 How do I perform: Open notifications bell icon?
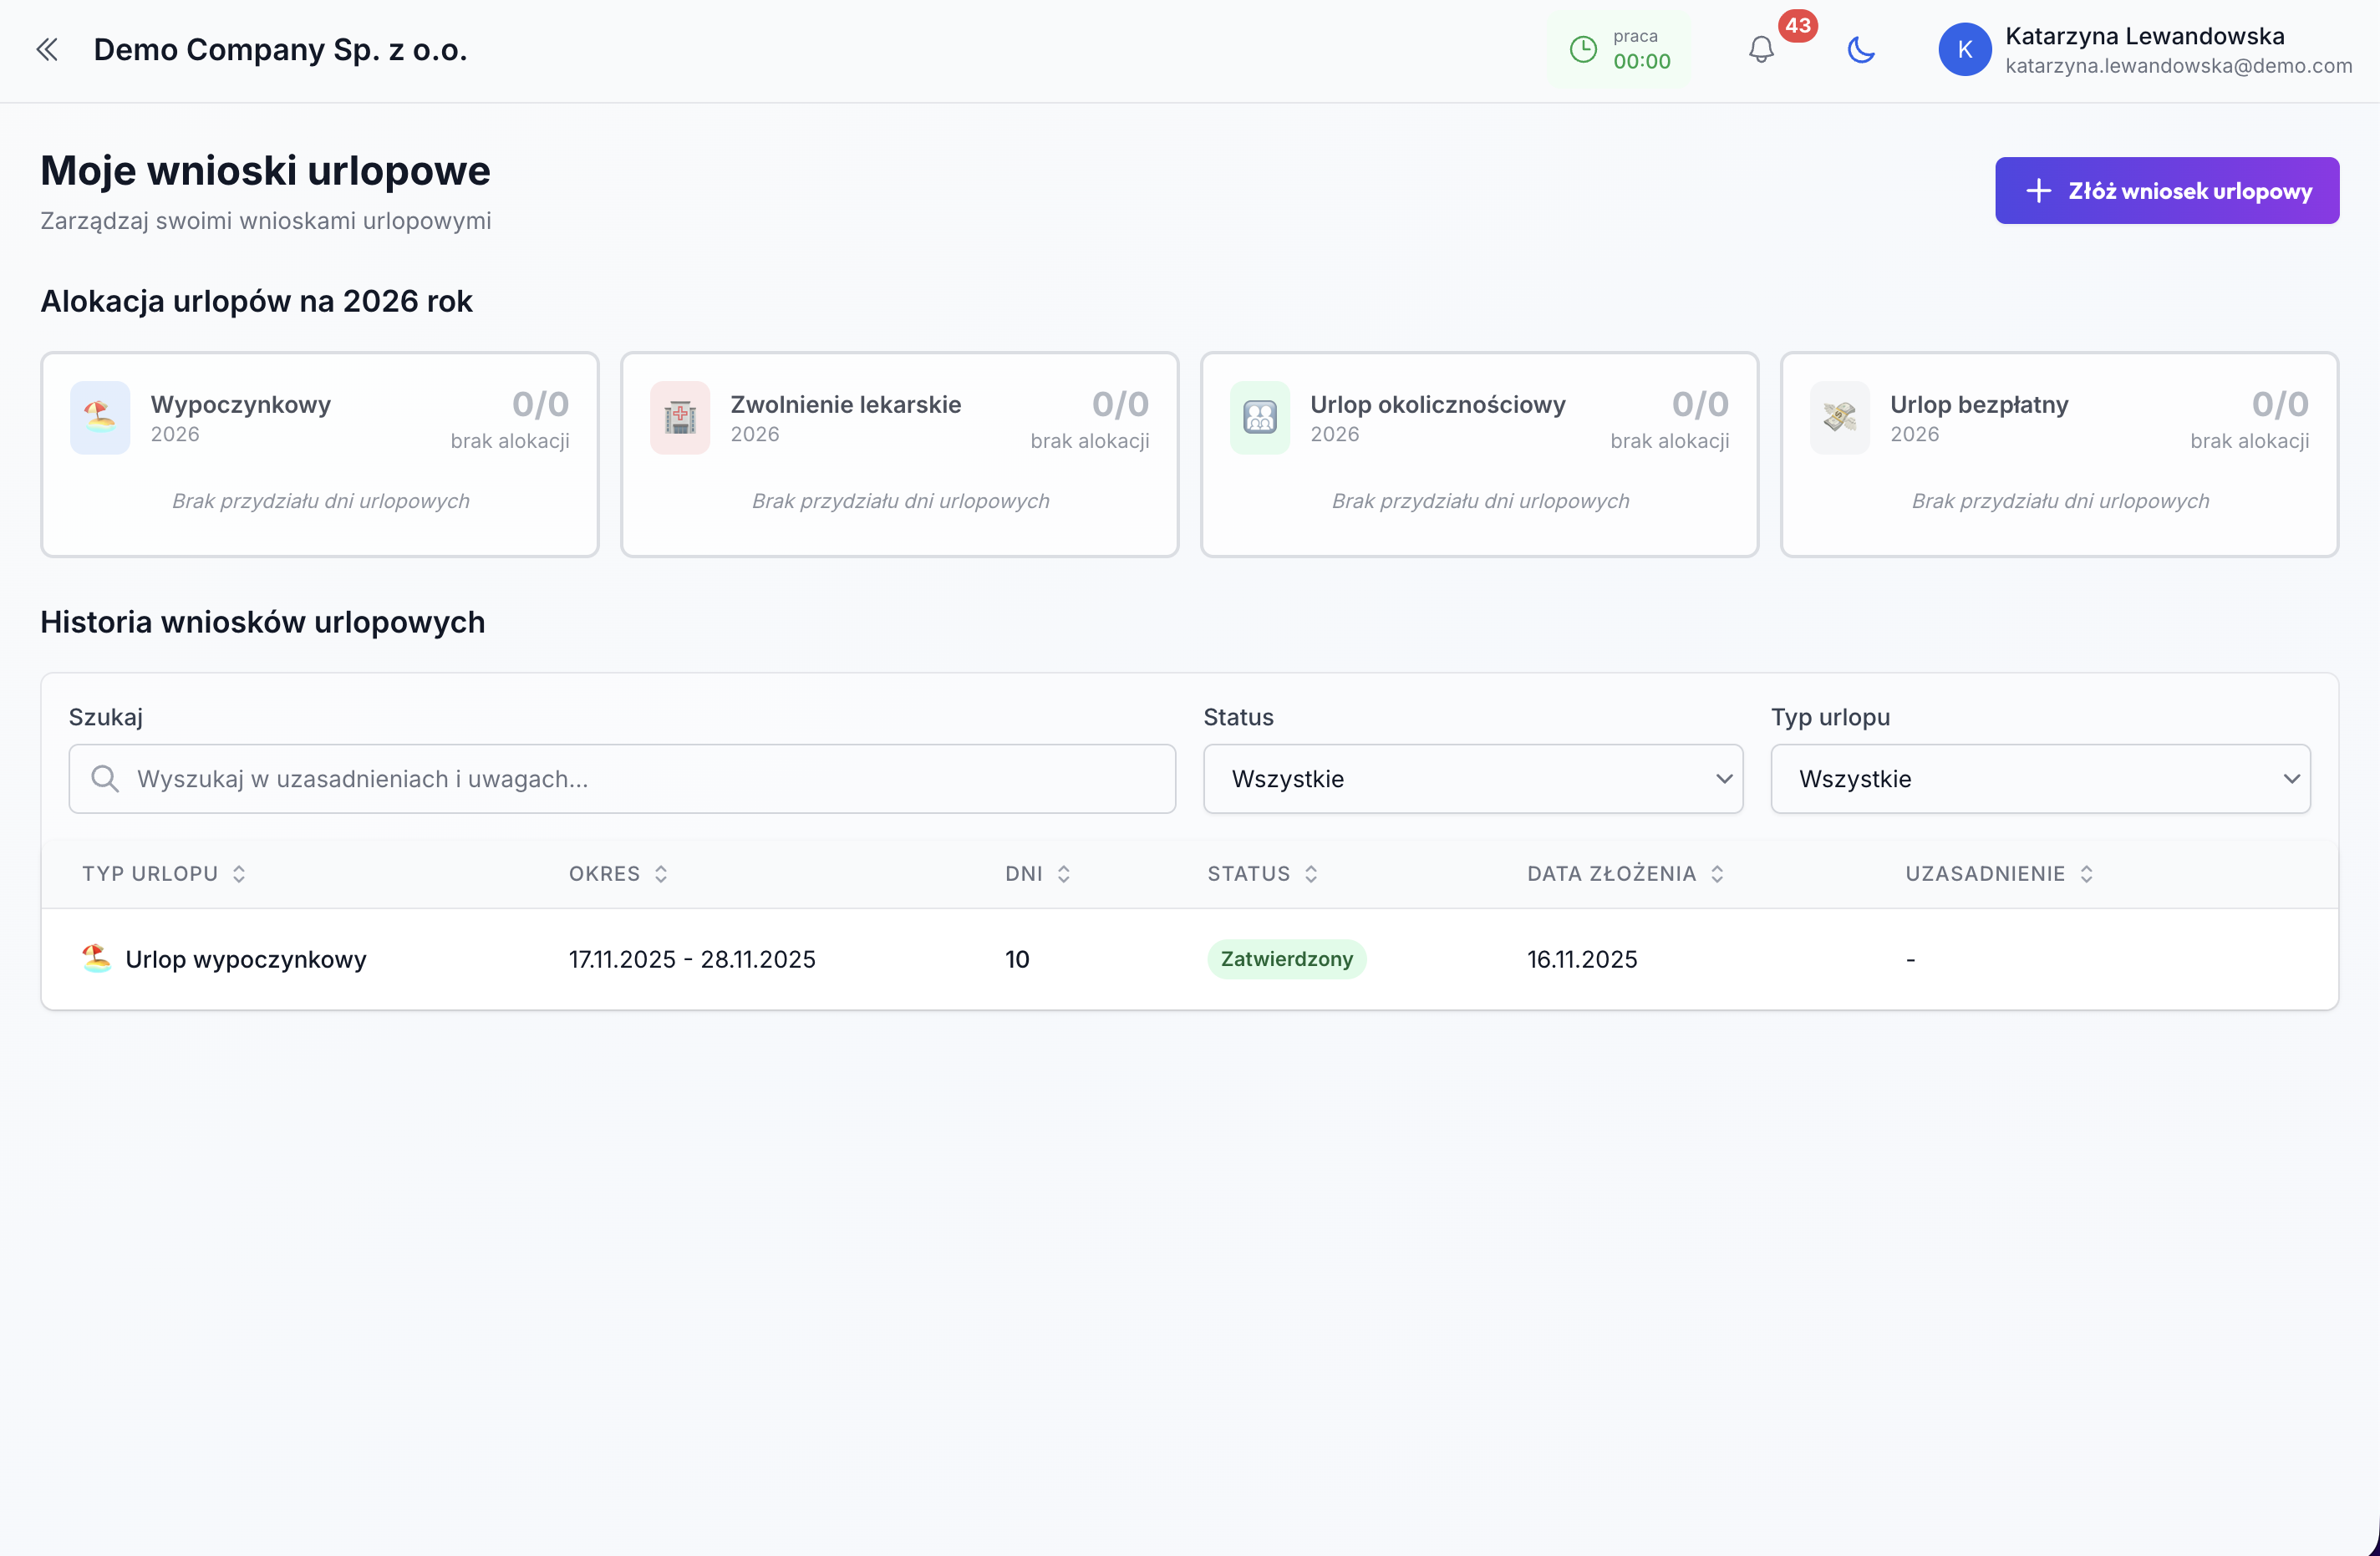click(1761, 50)
